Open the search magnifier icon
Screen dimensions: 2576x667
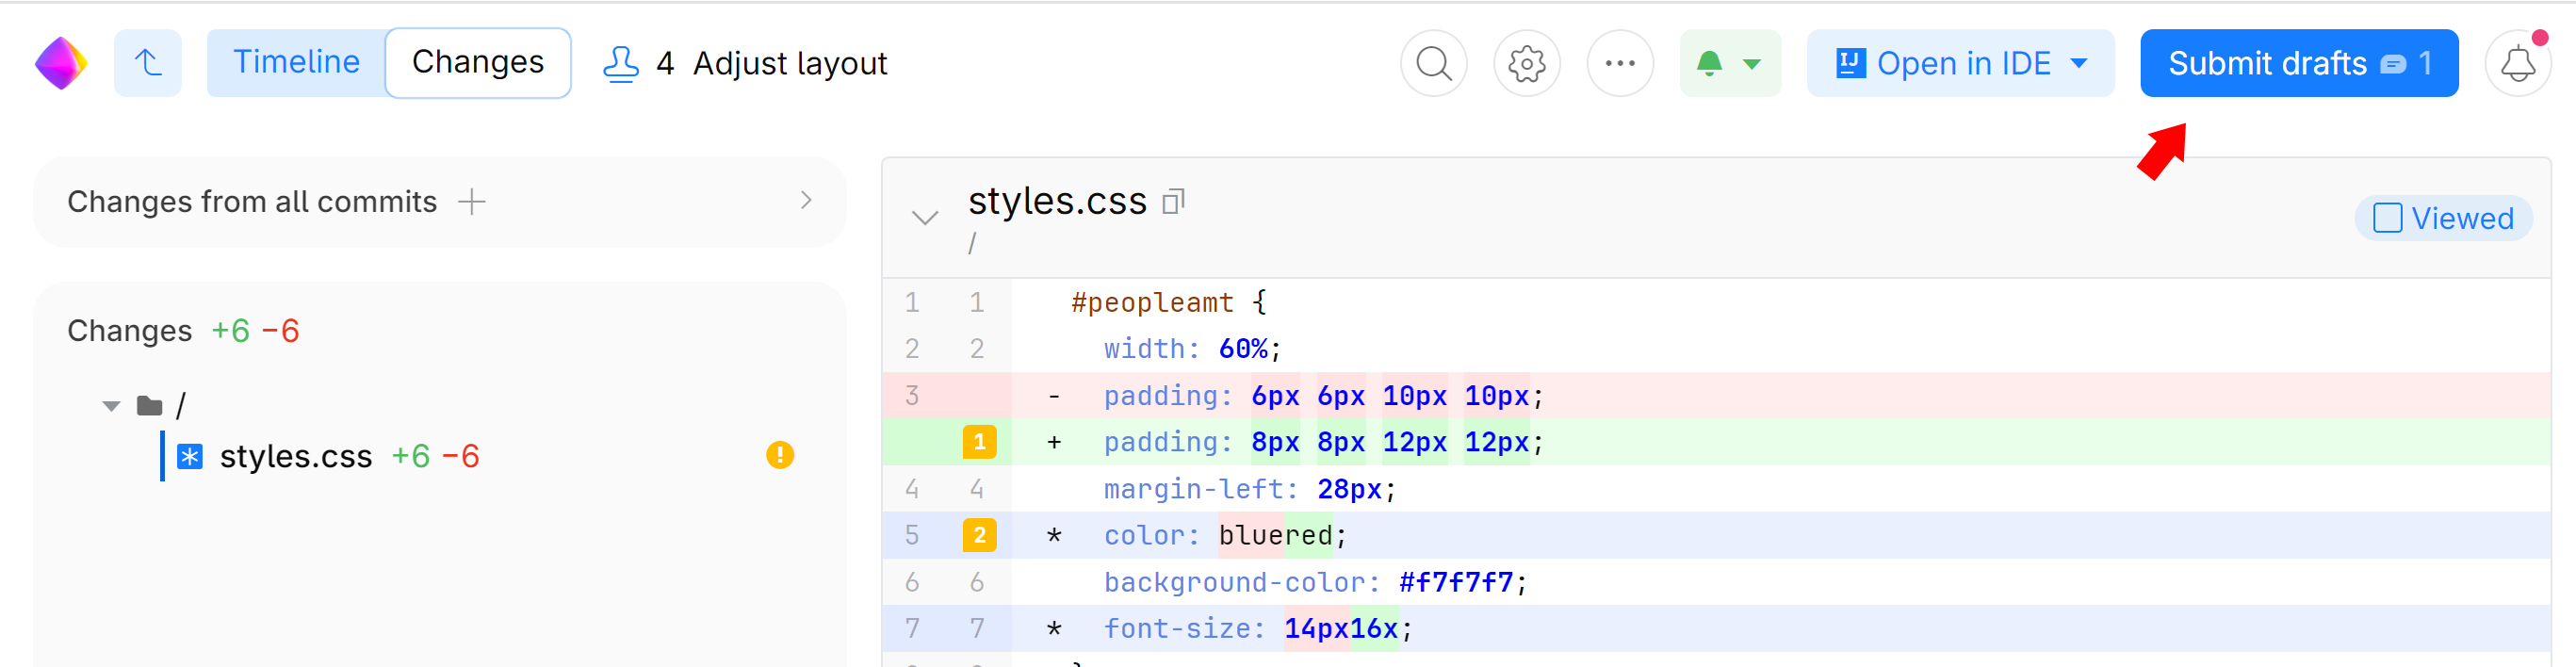coord(1433,63)
